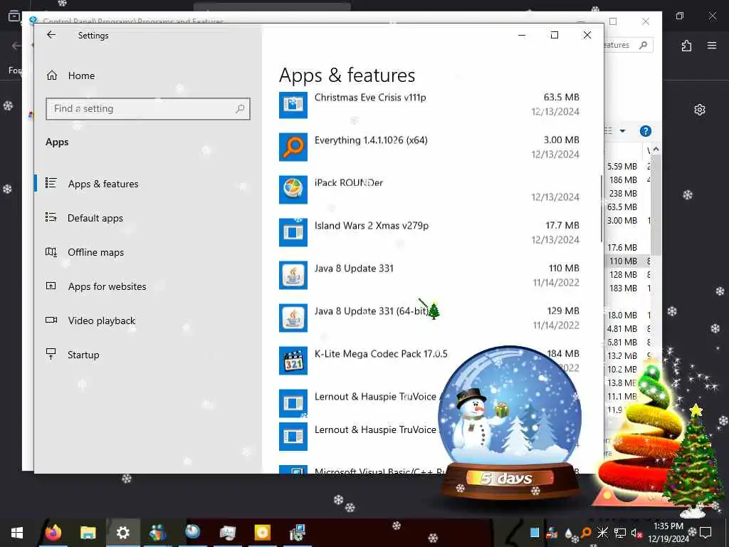The width and height of the screenshot is (729, 547).
Task: Select 'Everything 1.4.1.1026 (x64)' entry name
Action: [x=371, y=140]
